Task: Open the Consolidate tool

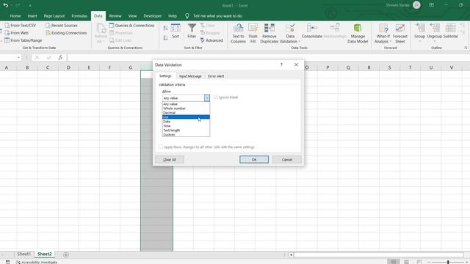Action: click(x=311, y=31)
